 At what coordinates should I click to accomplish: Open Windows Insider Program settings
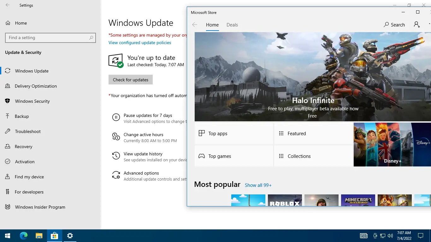click(x=50, y=207)
